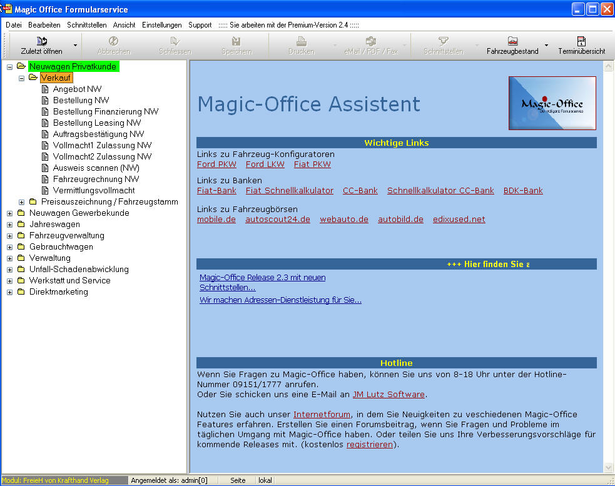Open the autoscout24.de link

[278, 220]
